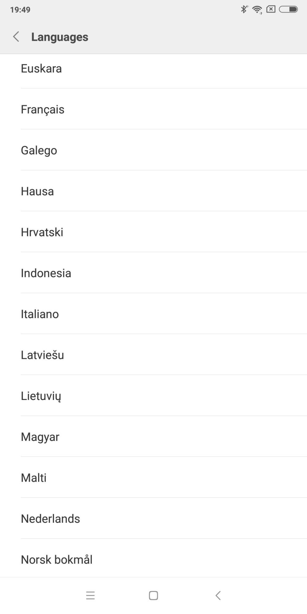The width and height of the screenshot is (307, 614).
Task: Tap the battery indicator icon
Action: [288, 10]
